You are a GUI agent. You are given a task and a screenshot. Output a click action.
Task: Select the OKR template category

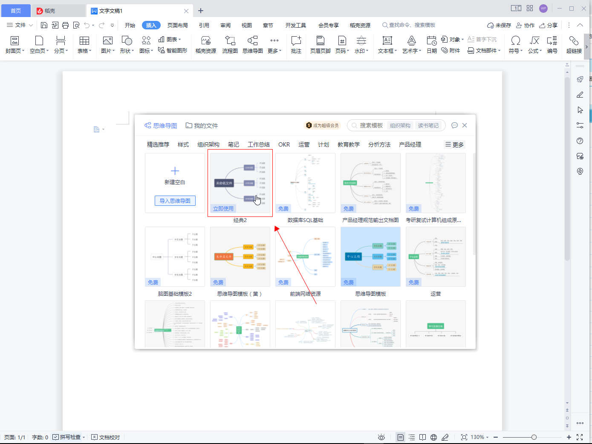coord(284,144)
